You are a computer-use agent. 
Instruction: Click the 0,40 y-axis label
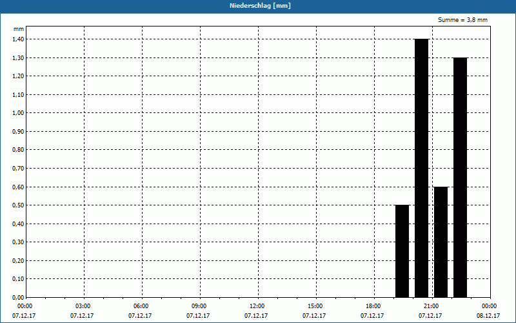click(18, 224)
